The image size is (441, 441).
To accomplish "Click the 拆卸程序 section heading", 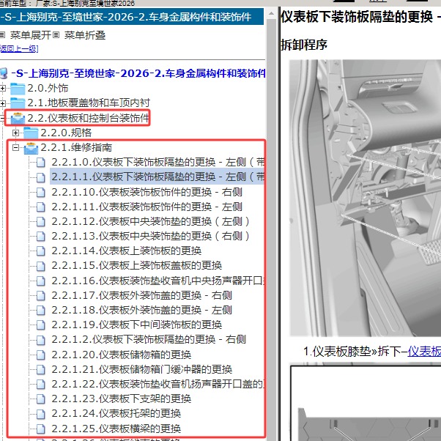I will pyautogui.click(x=304, y=45).
